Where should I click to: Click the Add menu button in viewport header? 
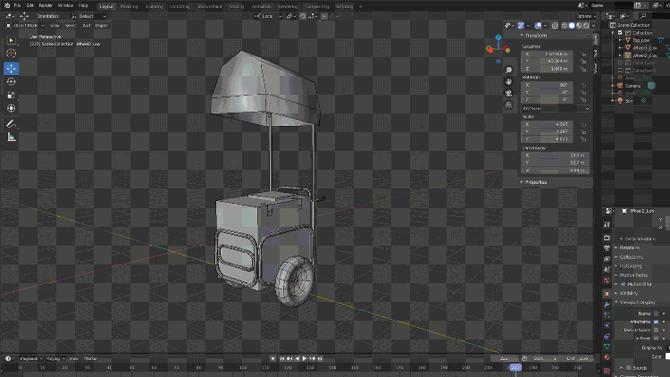(x=86, y=26)
